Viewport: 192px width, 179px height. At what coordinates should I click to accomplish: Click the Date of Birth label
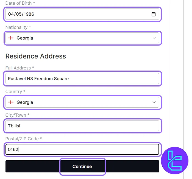click(20, 3)
